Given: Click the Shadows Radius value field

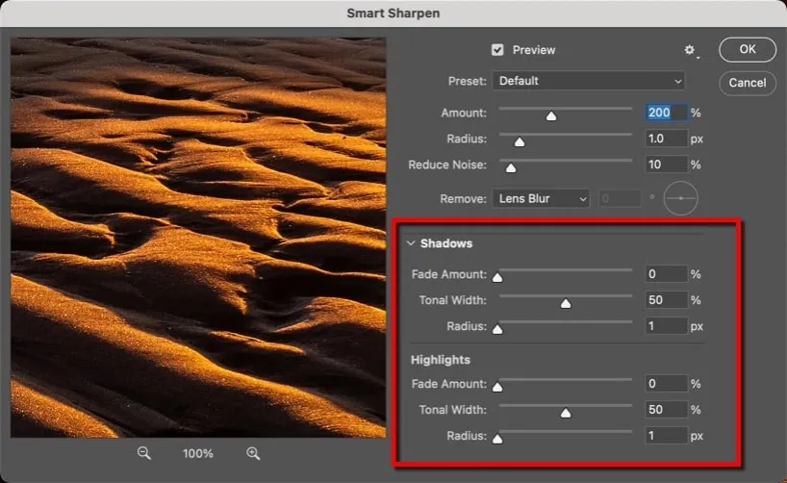Looking at the screenshot, I should coord(666,326).
